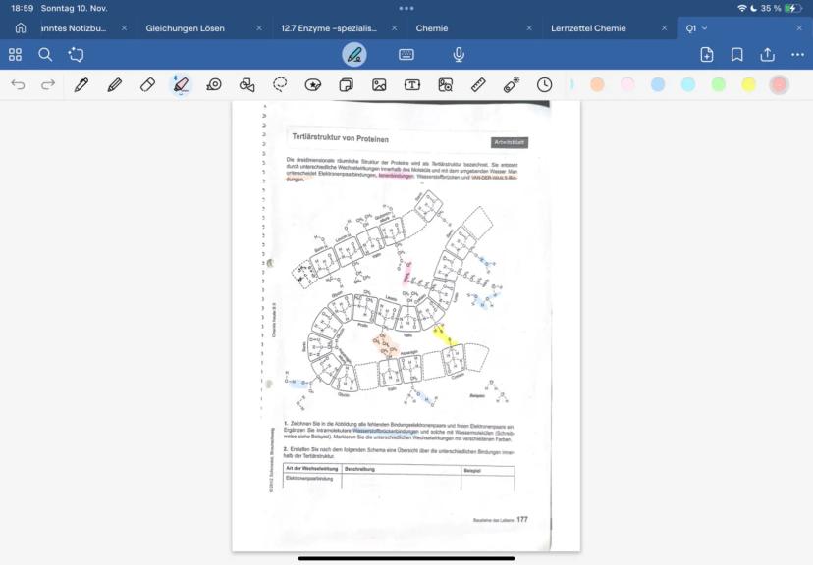Close the Chemie tab
The width and height of the screenshot is (813, 565).
tap(529, 28)
